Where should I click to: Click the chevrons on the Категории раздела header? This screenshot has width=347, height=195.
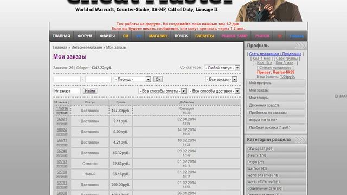click(300, 140)
